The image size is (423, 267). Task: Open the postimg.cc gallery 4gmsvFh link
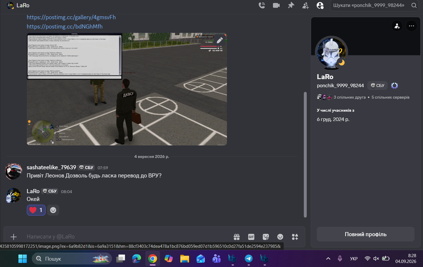pos(71,17)
